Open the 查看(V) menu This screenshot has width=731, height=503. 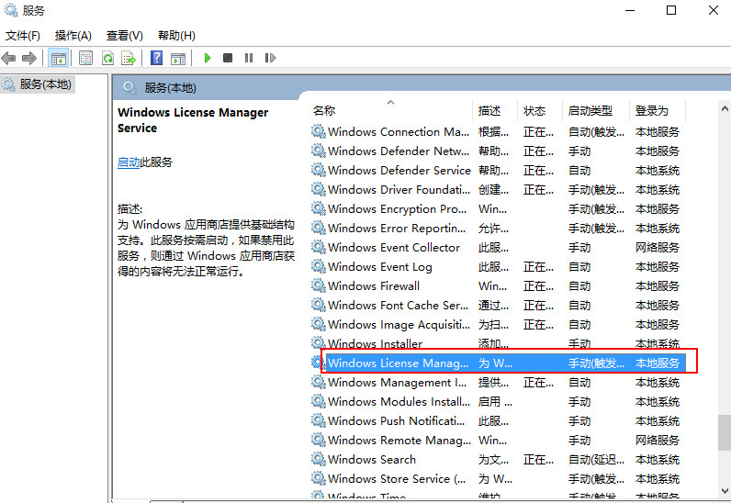(x=125, y=36)
